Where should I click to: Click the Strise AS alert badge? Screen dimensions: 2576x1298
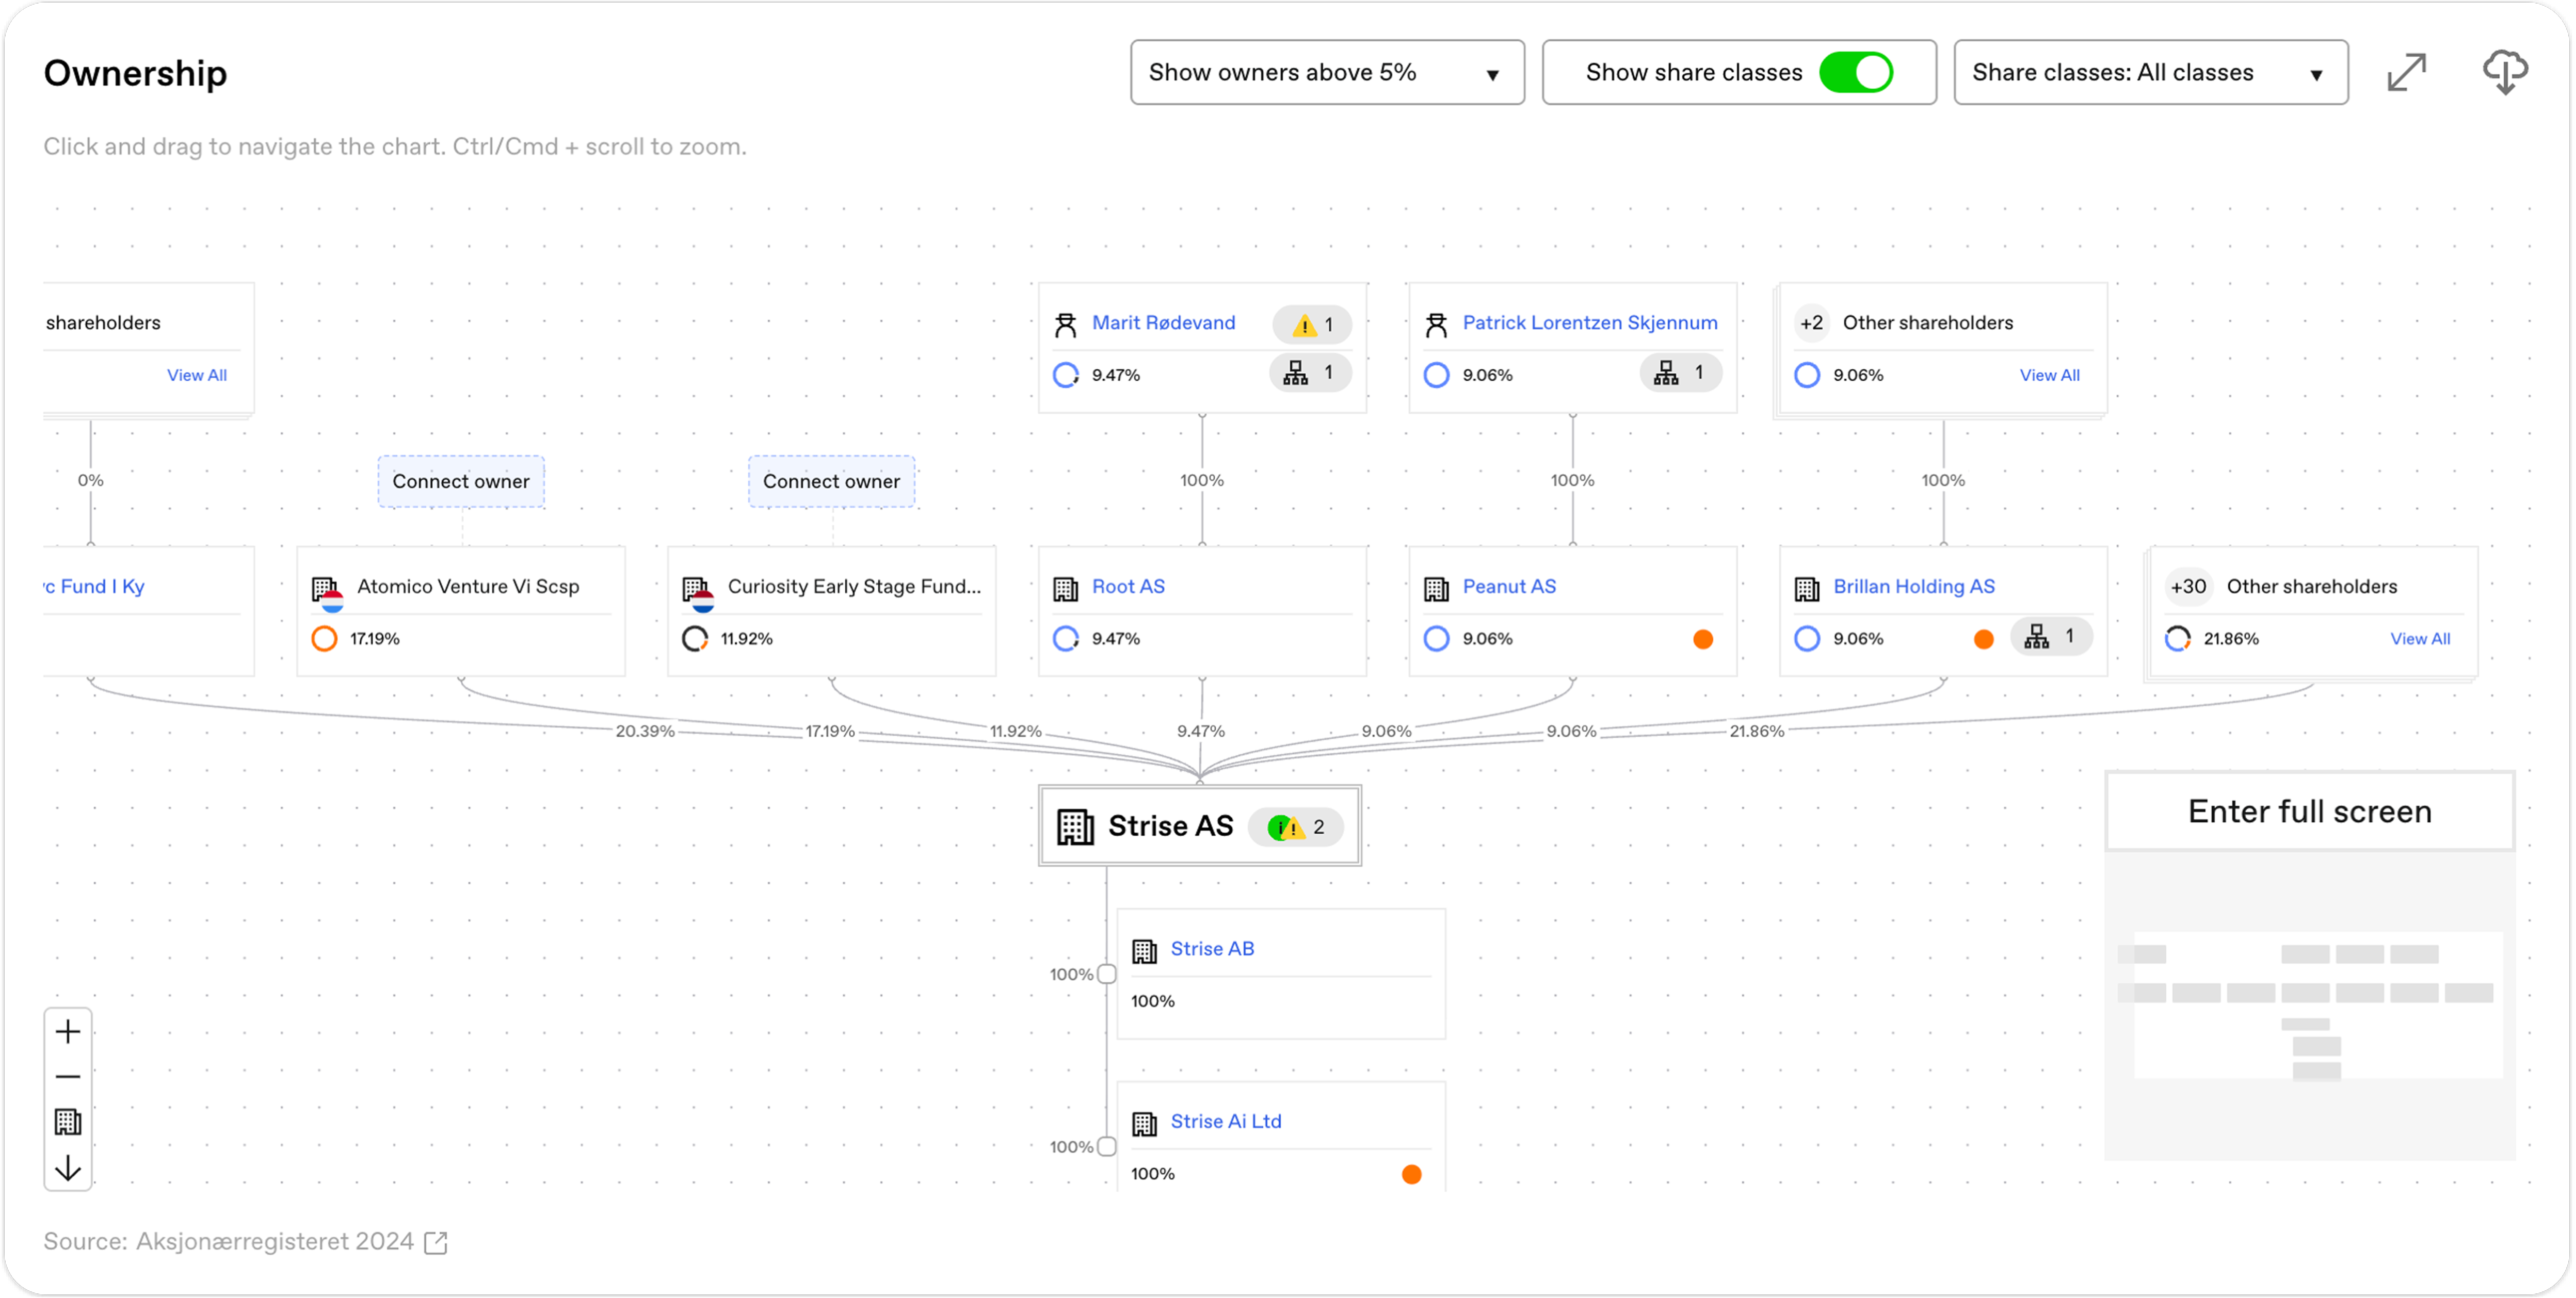click(1296, 827)
